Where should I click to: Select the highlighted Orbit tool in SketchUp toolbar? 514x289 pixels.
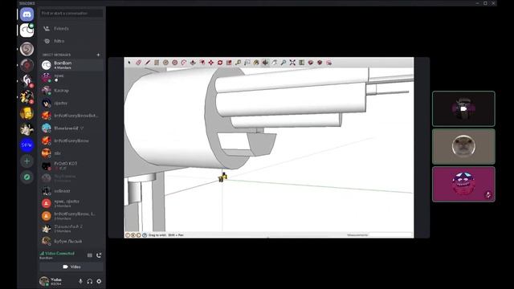(x=265, y=63)
